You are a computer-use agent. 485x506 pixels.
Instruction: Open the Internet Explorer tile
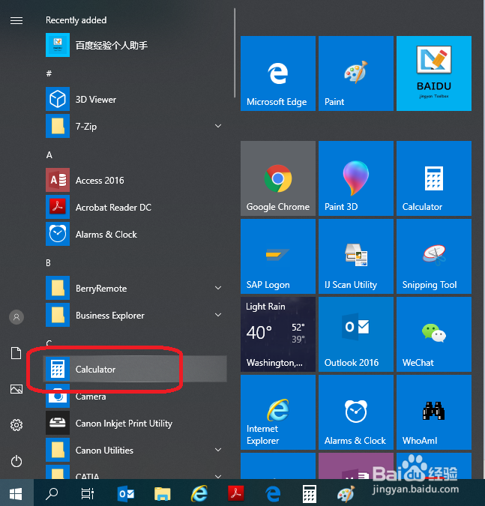(278, 412)
